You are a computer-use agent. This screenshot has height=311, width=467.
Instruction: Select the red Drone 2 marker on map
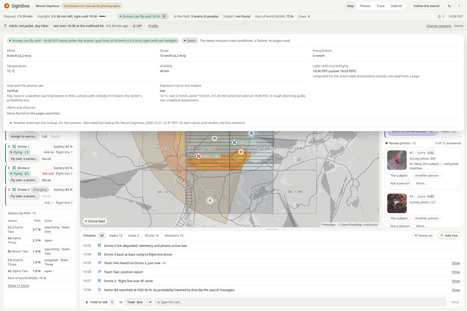[199, 156]
